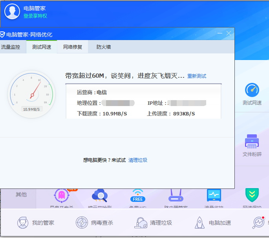269x238 pixels.
Task: Click the 登录享特权 login link
Action: point(35,16)
